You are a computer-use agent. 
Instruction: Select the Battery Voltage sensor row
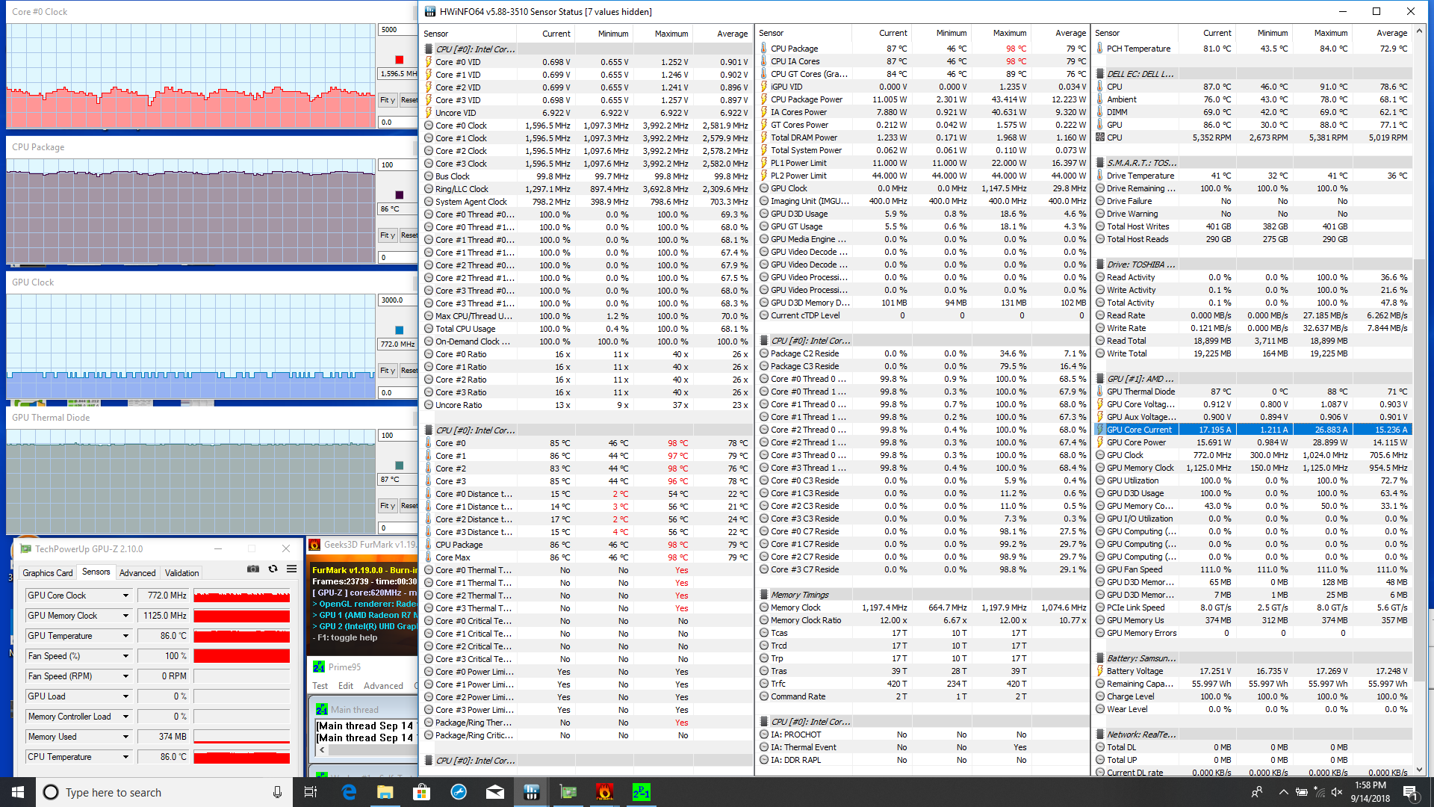click(x=1252, y=671)
